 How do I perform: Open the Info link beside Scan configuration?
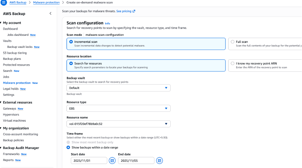108,23
